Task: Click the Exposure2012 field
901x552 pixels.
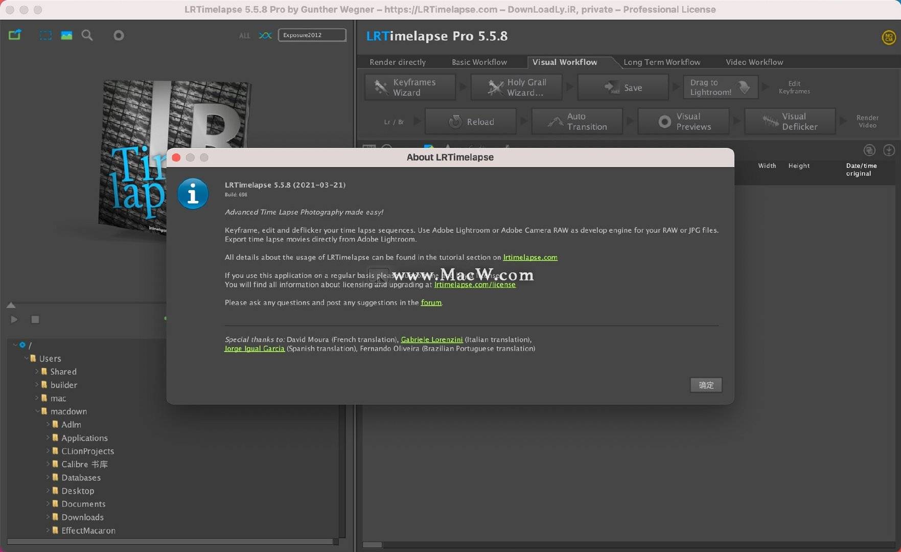Action: (x=312, y=35)
